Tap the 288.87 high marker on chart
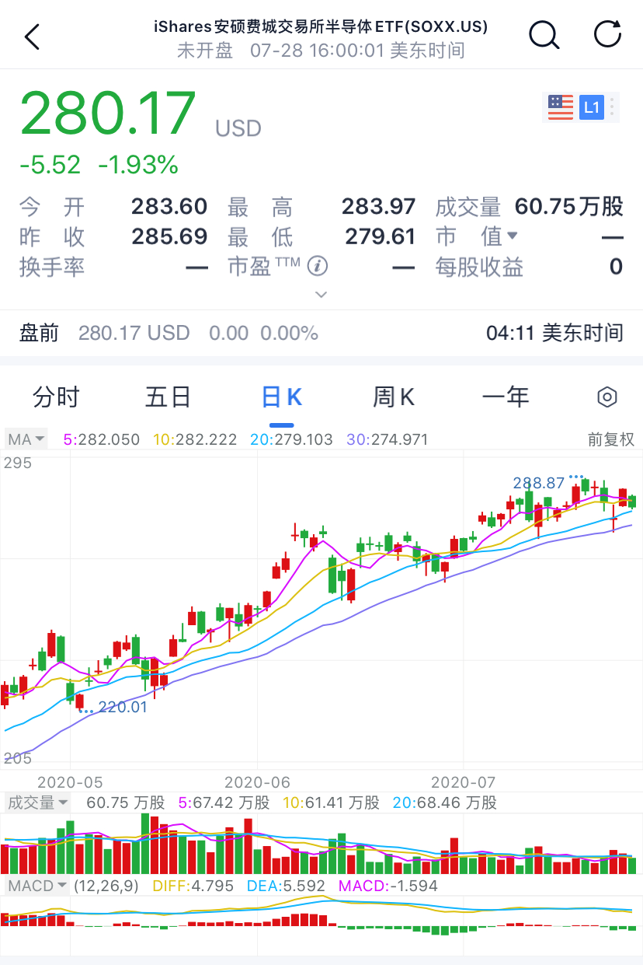 pyautogui.click(x=538, y=483)
